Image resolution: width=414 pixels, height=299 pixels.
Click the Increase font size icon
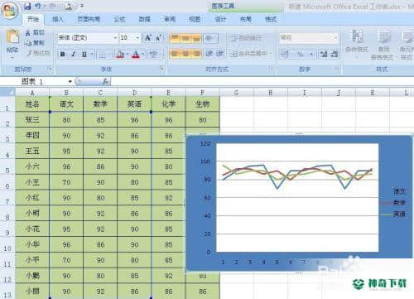148,38
